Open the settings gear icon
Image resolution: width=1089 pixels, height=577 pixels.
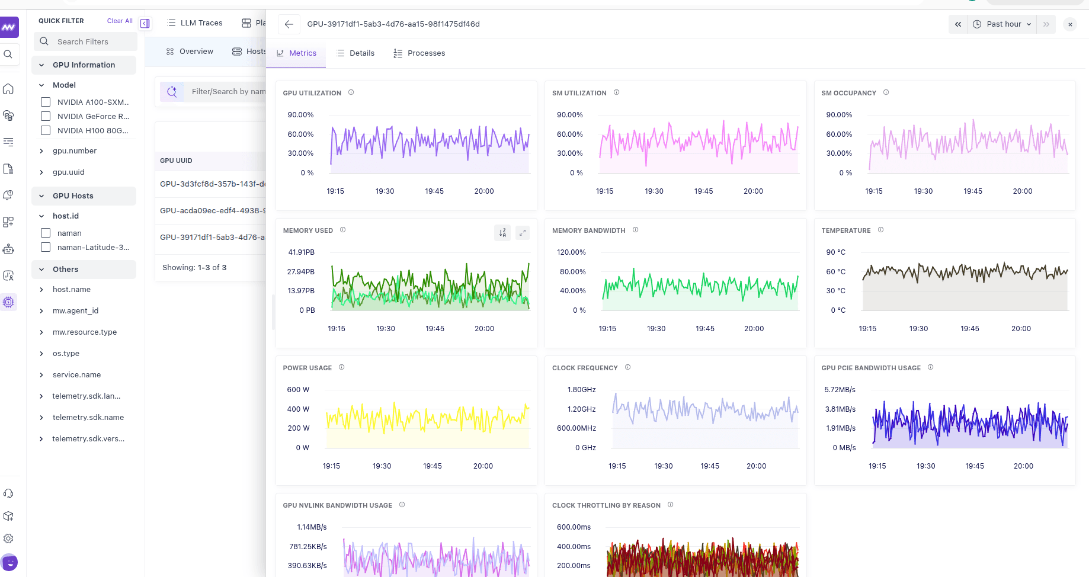pos(8,538)
